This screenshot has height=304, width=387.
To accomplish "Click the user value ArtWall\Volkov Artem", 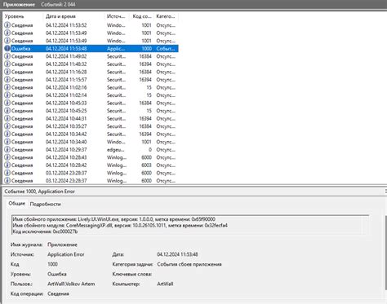I will point(71,284).
